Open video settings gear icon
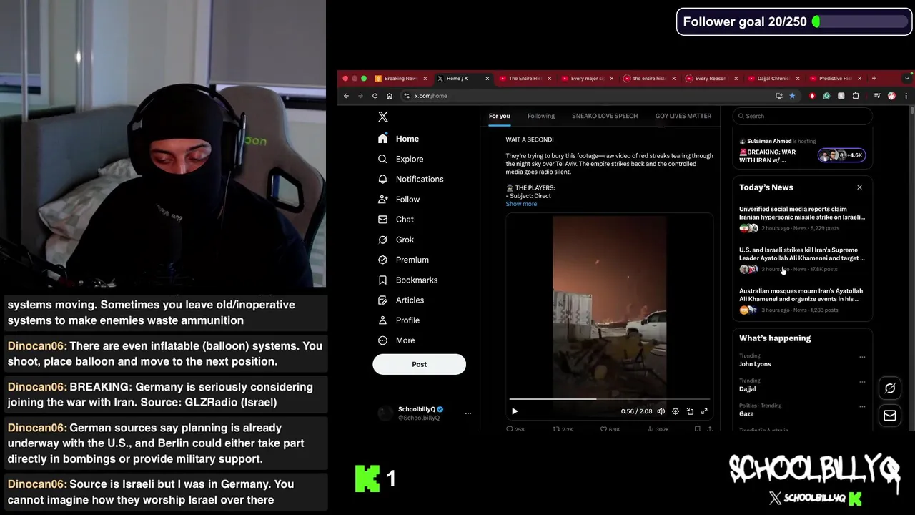Screen dimensions: 915x515 point(676,411)
